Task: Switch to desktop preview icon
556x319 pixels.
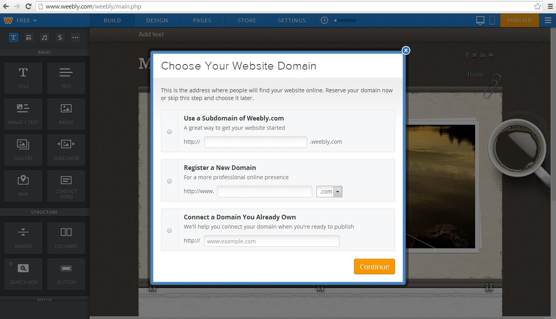Action: click(x=480, y=20)
